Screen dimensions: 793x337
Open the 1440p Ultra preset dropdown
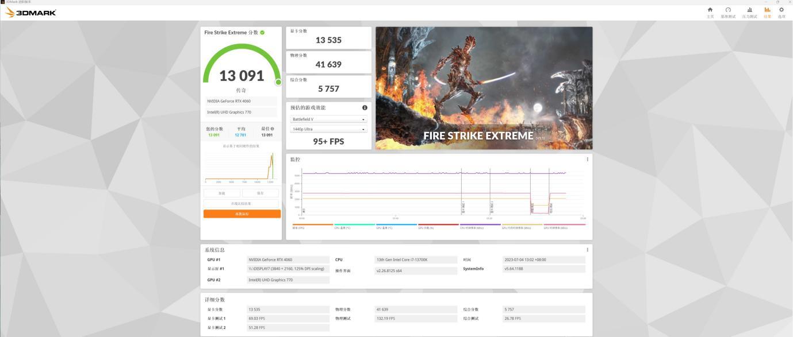(328, 129)
